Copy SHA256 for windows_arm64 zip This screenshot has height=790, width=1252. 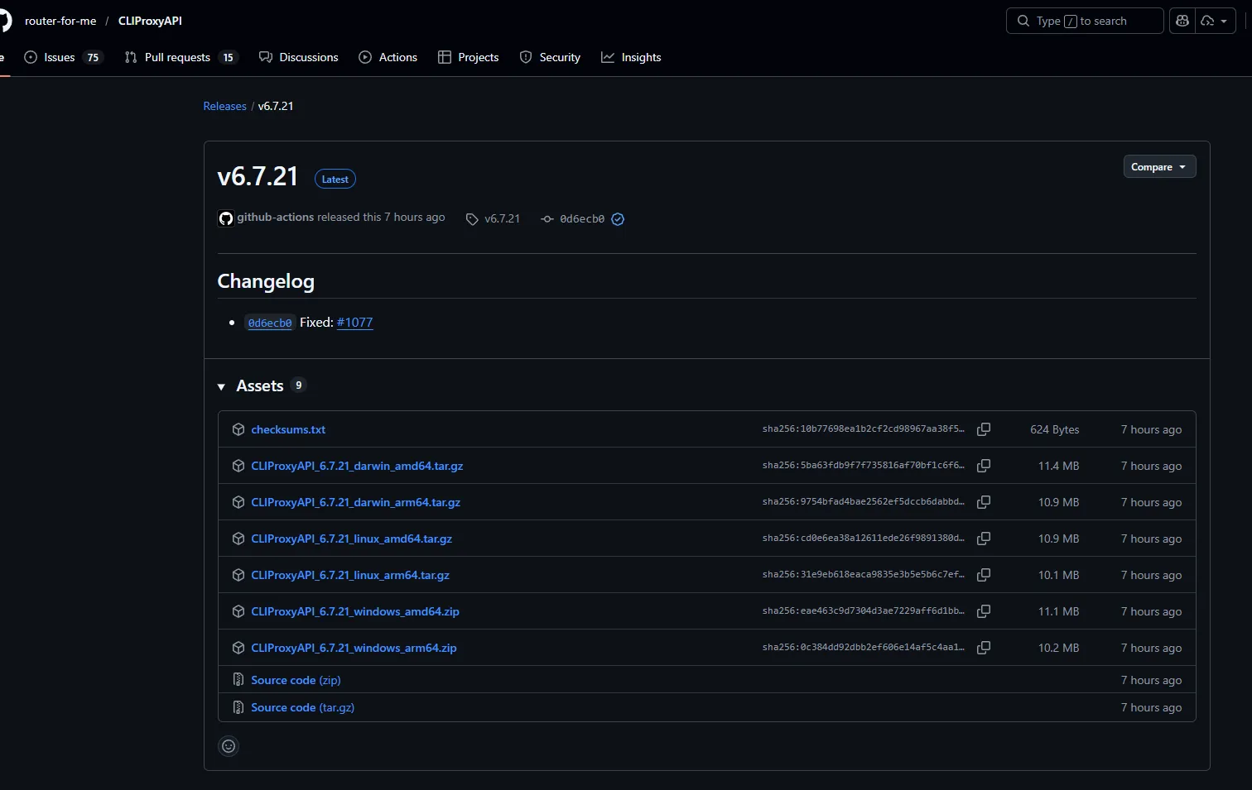984,648
